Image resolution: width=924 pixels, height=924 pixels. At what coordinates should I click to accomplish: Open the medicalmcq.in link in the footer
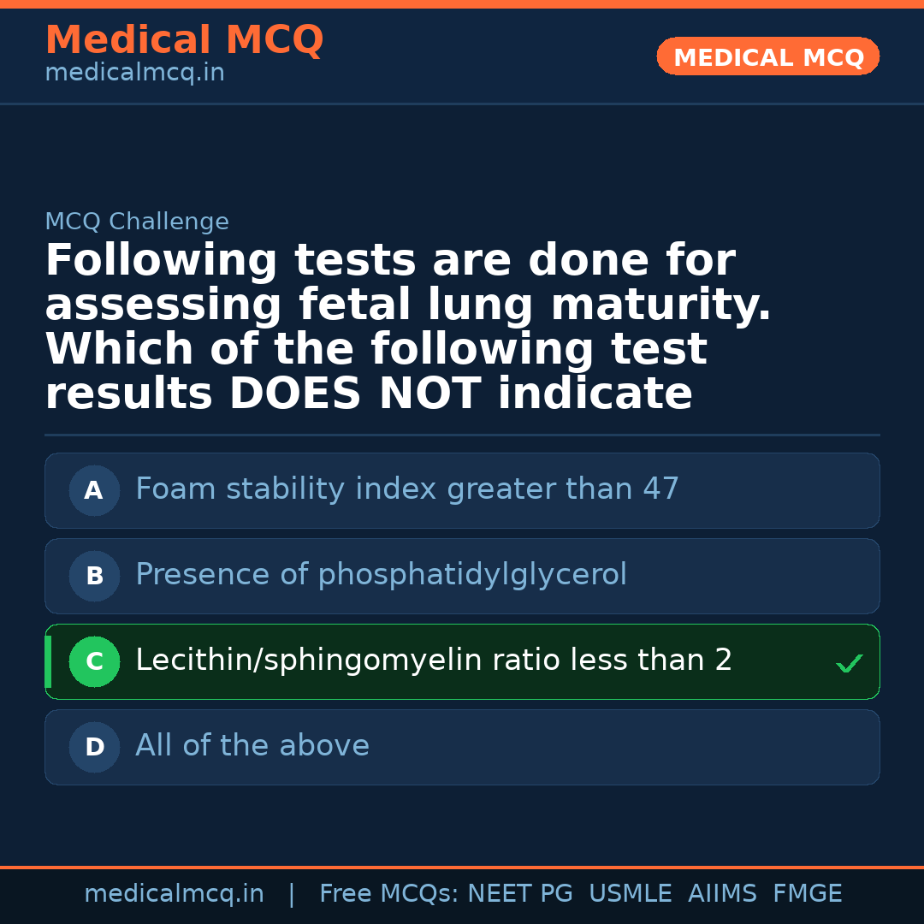pyautogui.click(x=174, y=894)
